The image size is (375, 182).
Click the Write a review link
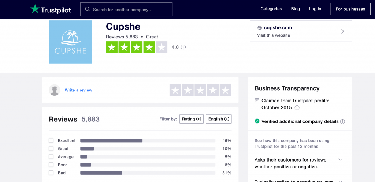coord(78,90)
